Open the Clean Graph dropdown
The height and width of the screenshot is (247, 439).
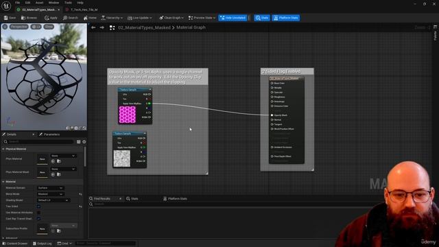click(x=171, y=18)
